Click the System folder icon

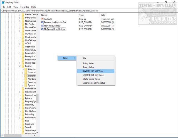[x=26, y=85]
